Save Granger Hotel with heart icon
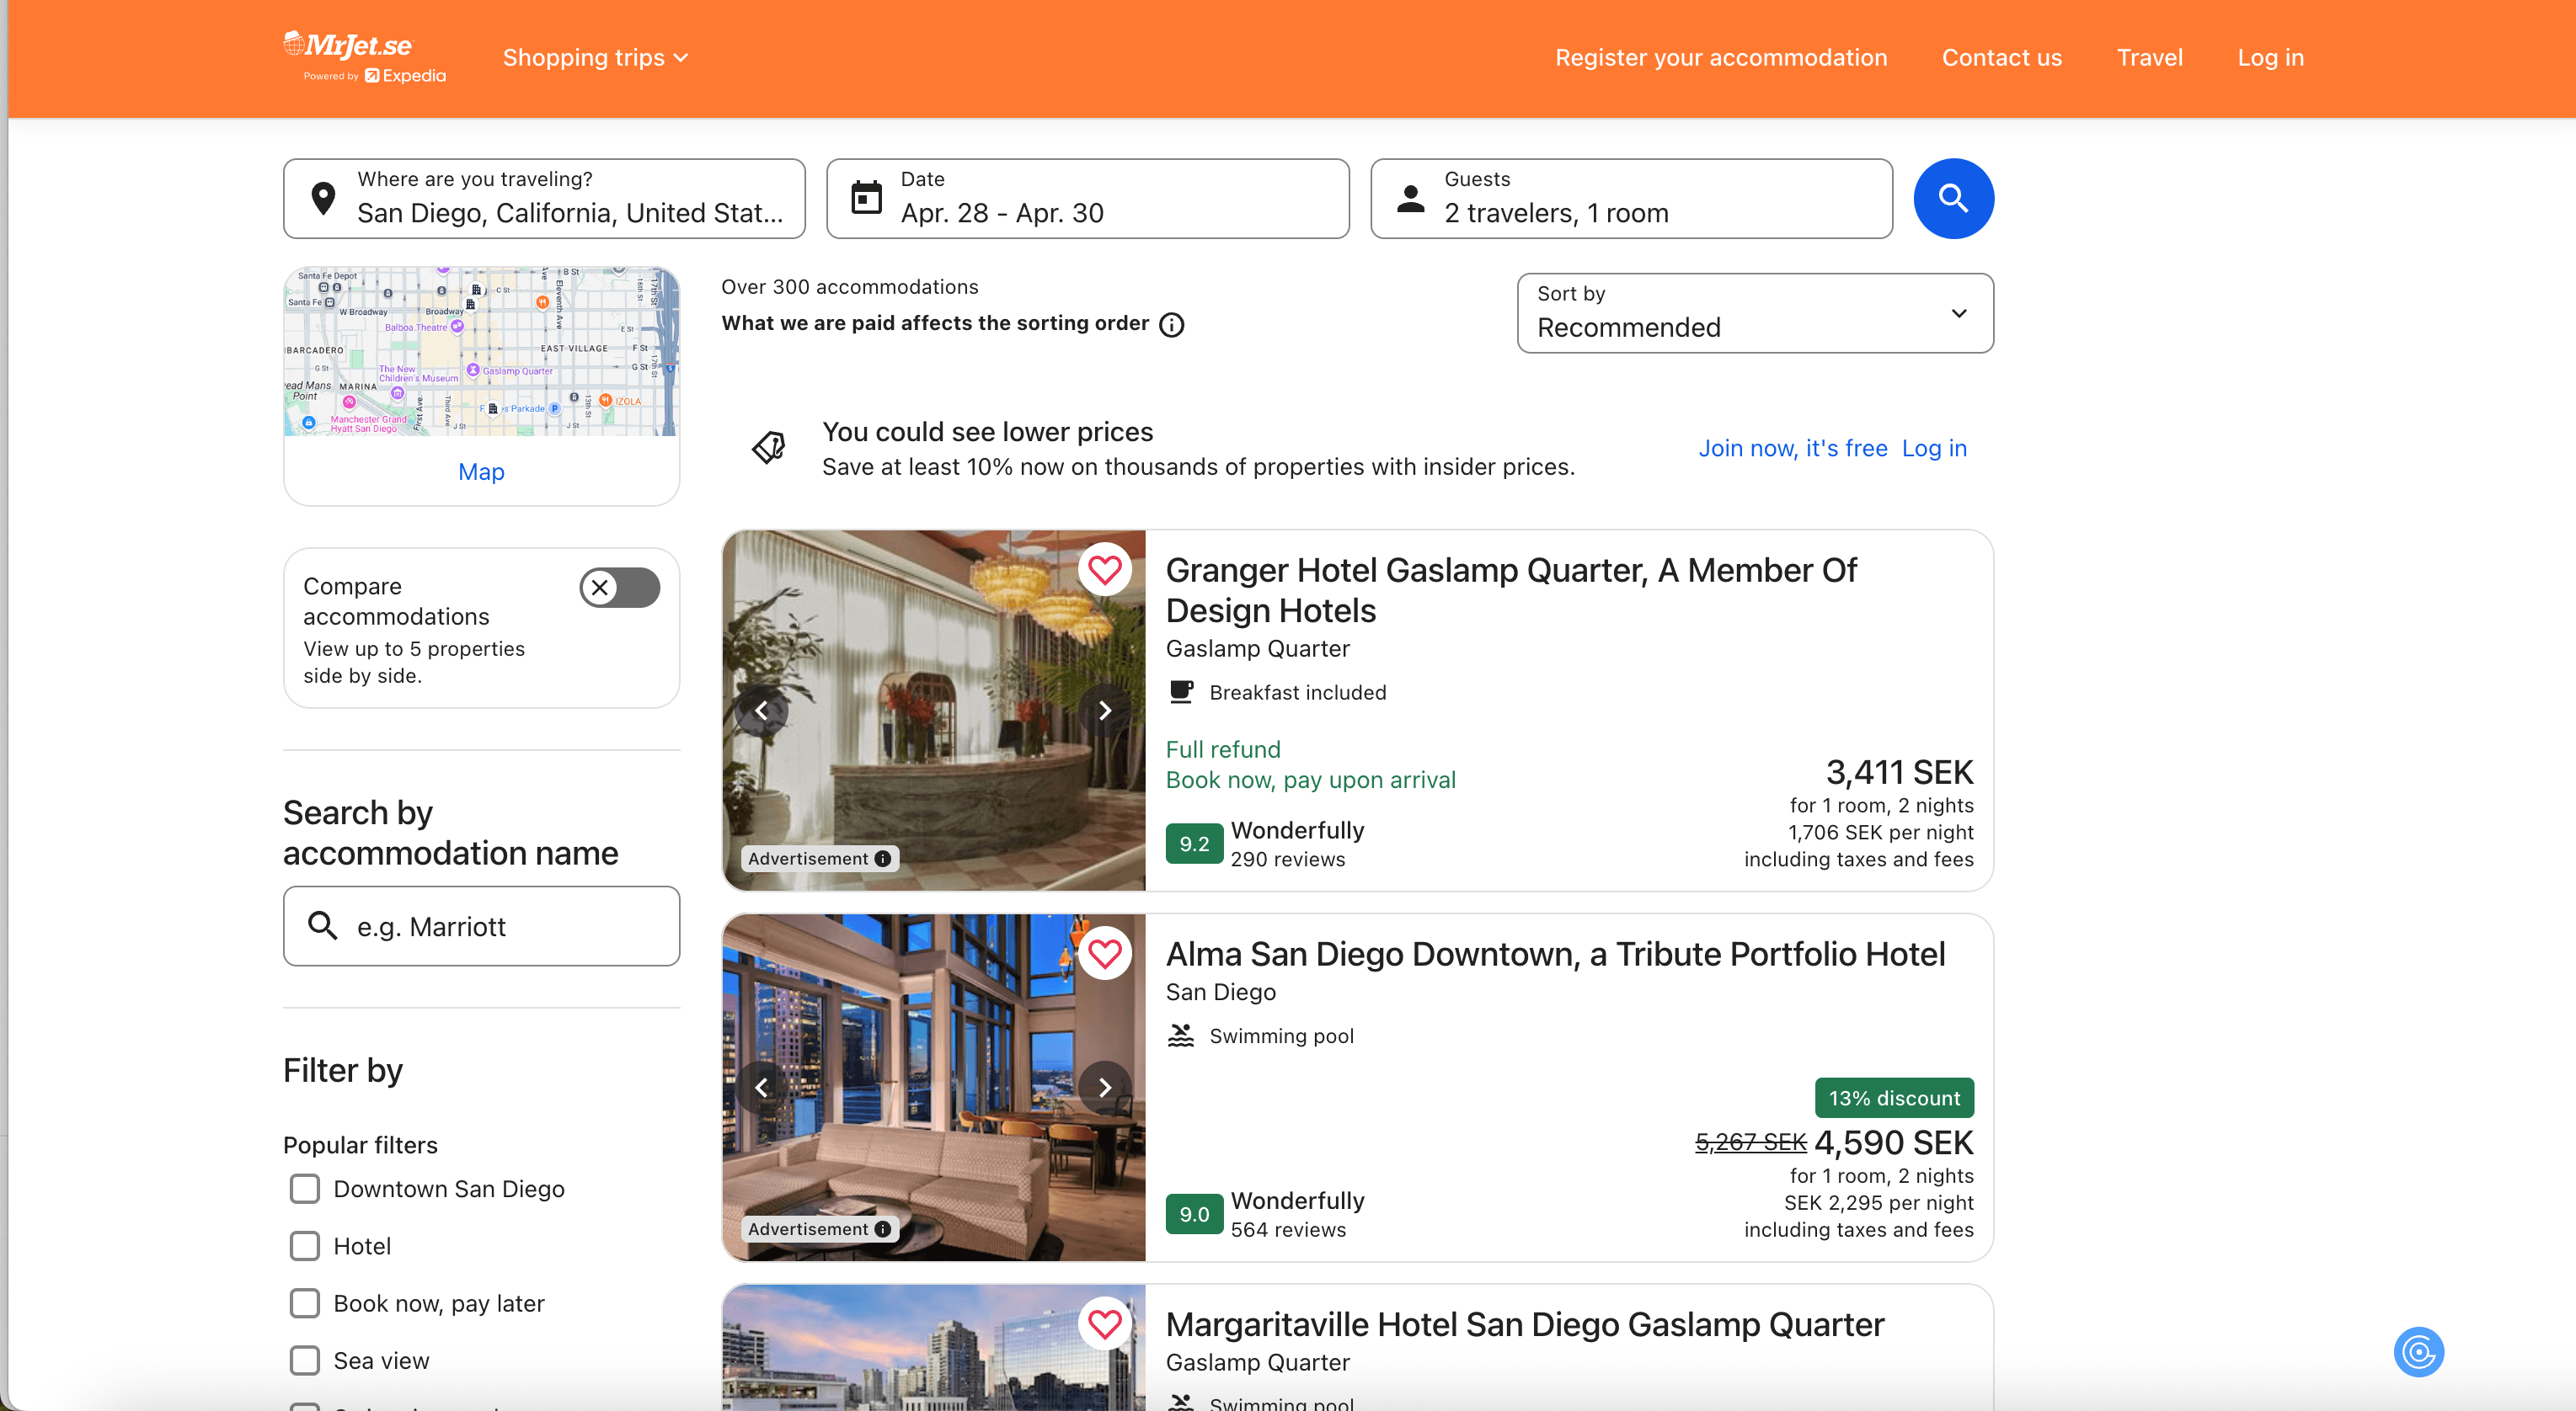The height and width of the screenshot is (1411, 2576). [1104, 570]
